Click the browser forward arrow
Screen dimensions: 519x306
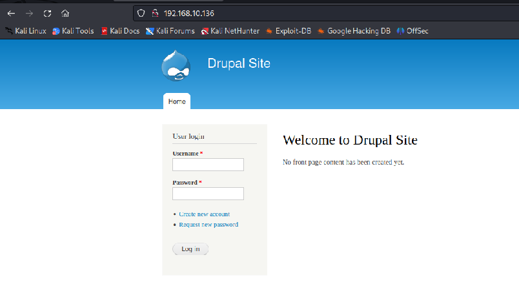(29, 13)
